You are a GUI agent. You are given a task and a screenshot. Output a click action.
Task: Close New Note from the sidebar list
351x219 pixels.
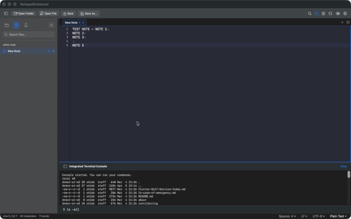coord(53,51)
